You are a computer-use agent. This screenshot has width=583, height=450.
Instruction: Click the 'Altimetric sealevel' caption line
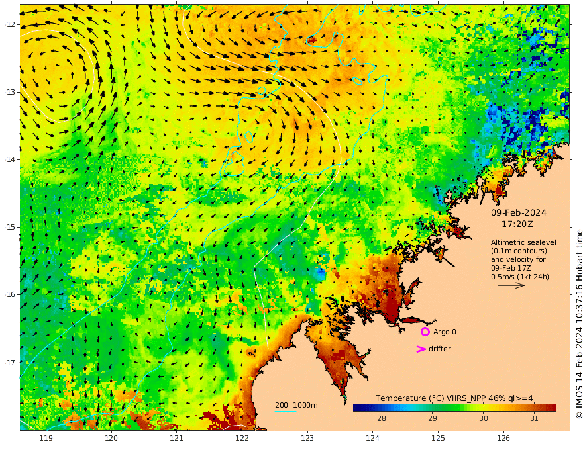[x=523, y=242]
